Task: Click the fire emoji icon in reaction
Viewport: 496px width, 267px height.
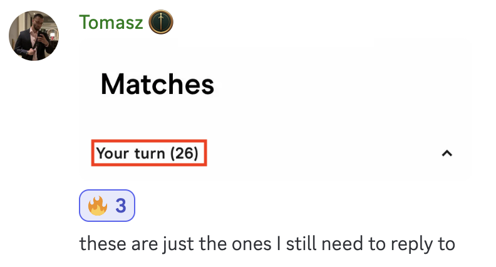Action: point(98,206)
